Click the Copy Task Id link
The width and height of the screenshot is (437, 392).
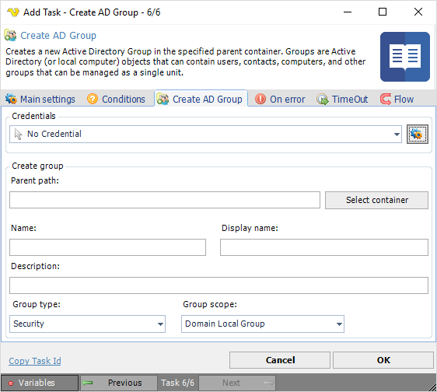pos(35,361)
